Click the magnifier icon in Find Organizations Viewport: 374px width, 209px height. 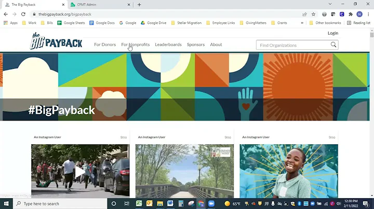pyautogui.click(x=333, y=44)
